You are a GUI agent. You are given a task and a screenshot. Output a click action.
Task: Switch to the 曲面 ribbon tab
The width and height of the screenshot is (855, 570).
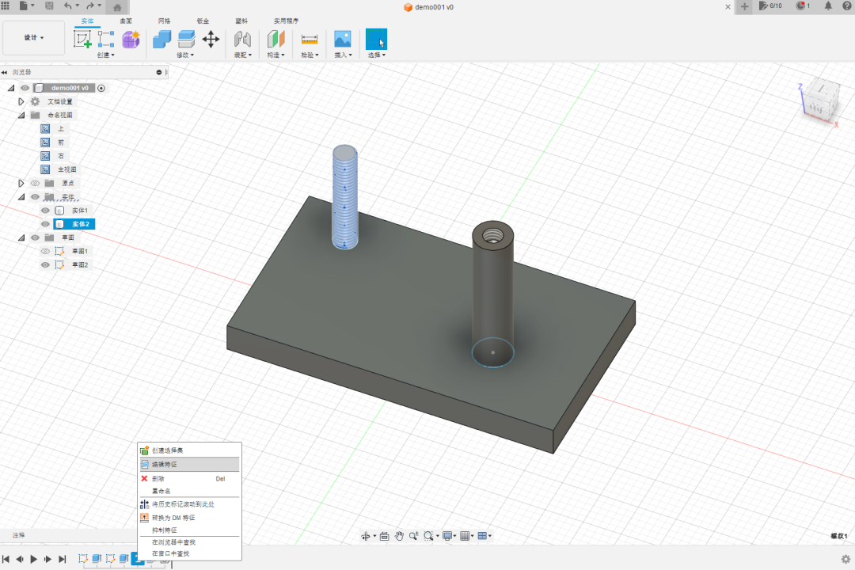coord(126,21)
